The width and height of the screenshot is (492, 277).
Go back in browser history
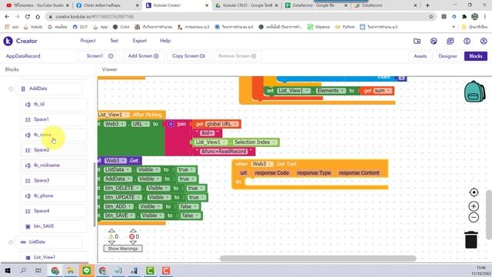[x=7, y=16]
